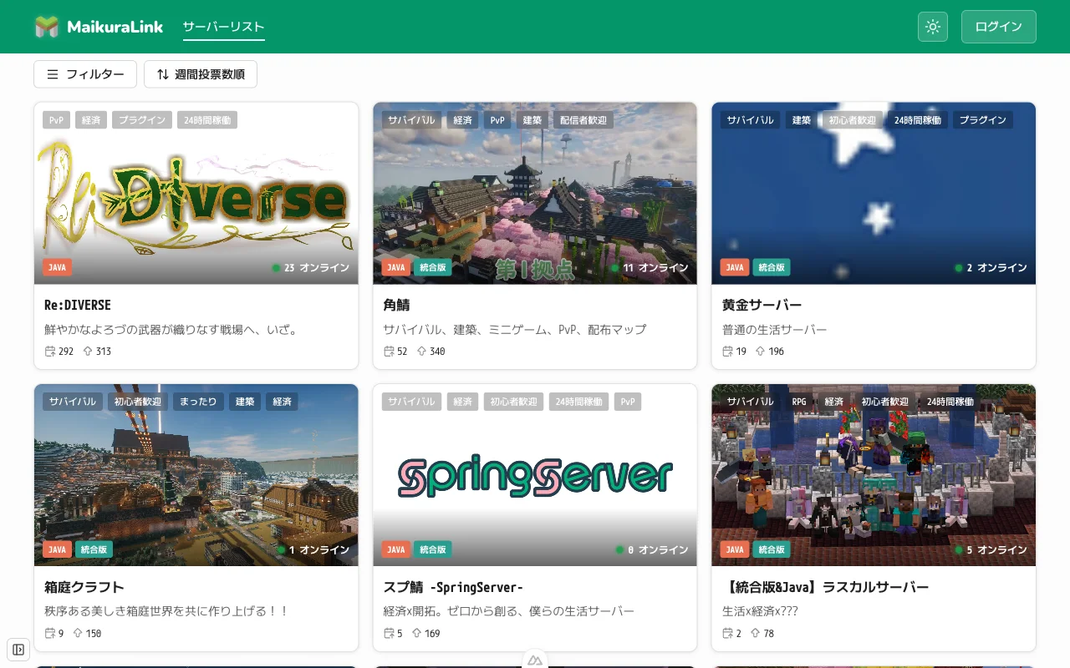
Task: Open the SpringServer logo banner
Action: [x=535, y=475]
